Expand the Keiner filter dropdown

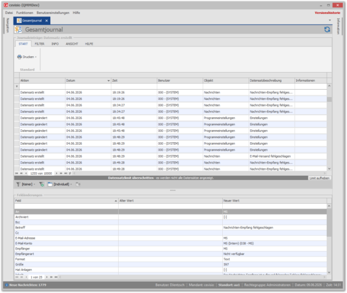(x=34, y=184)
